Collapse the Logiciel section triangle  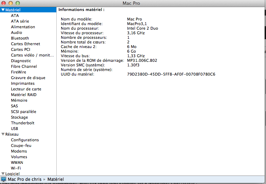coord(3,174)
